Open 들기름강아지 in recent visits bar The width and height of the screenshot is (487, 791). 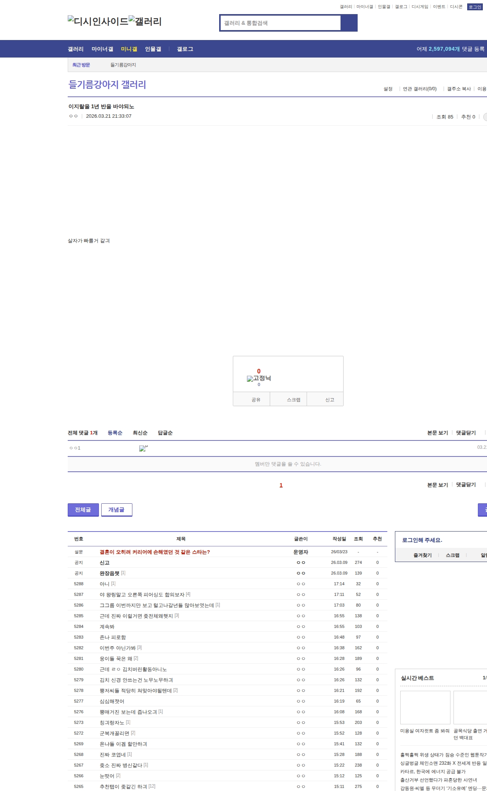pyautogui.click(x=123, y=65)
